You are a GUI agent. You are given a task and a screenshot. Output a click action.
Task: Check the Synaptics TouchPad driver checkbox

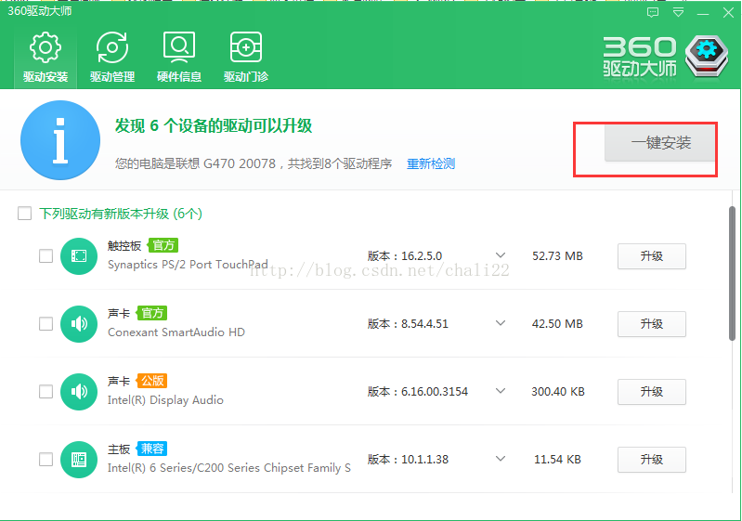[46, 256]
